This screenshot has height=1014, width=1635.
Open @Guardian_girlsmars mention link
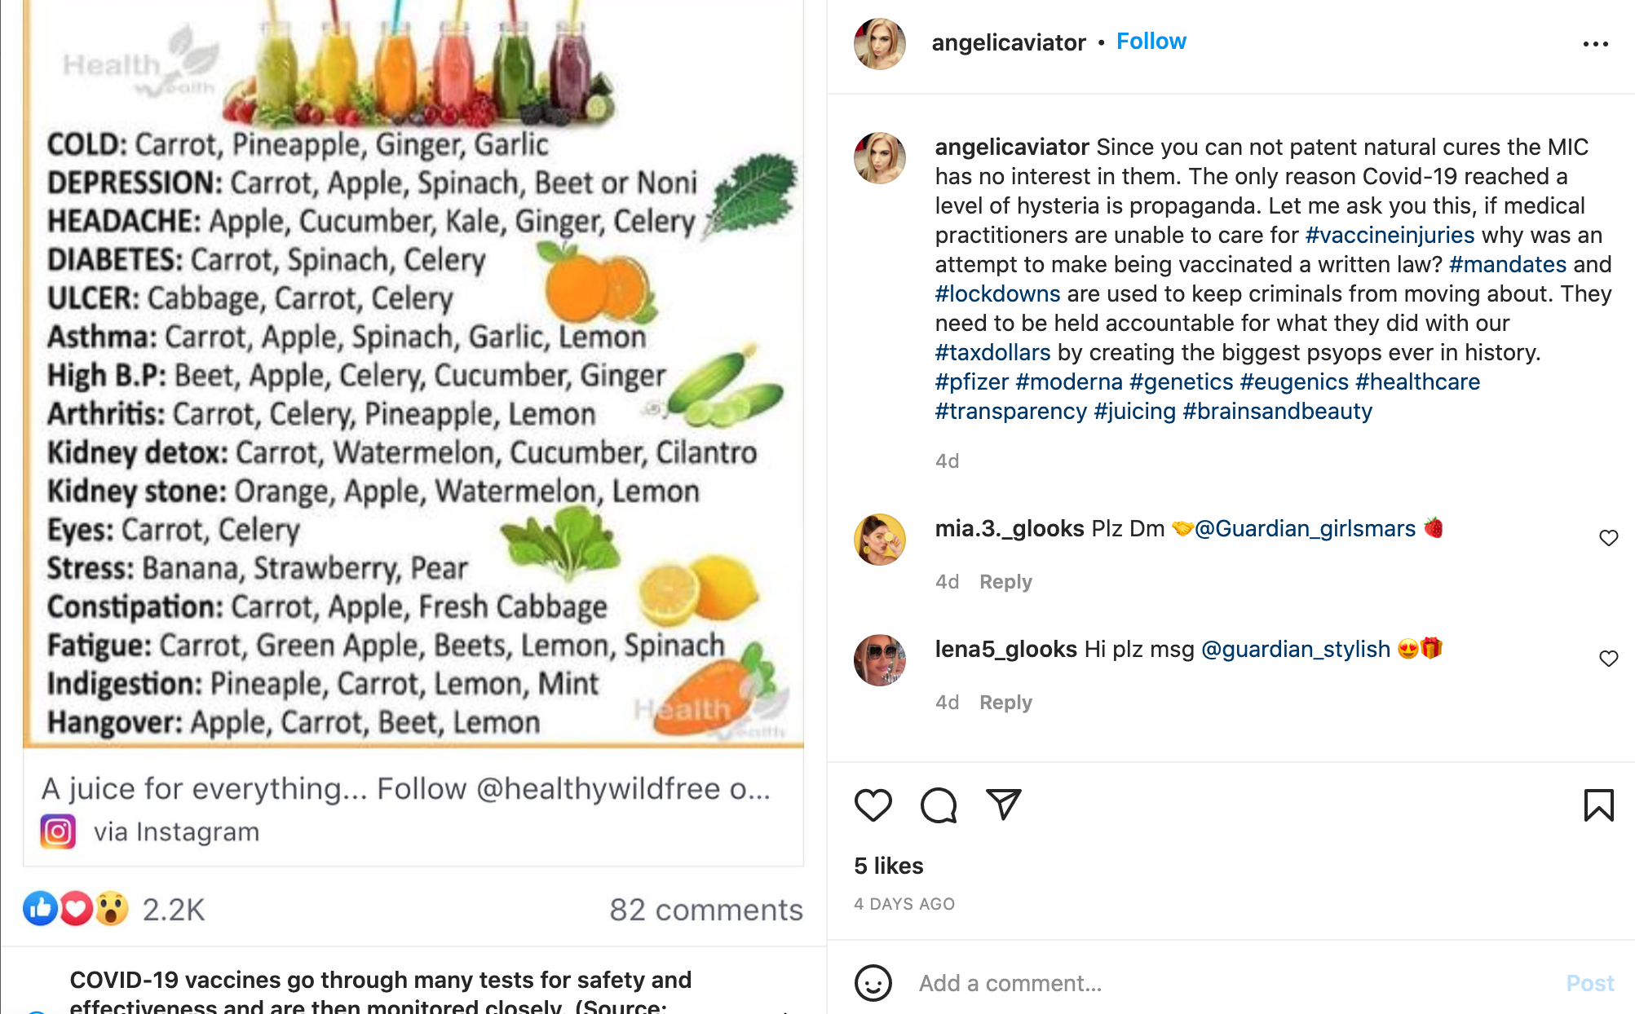pos(1305,529)
